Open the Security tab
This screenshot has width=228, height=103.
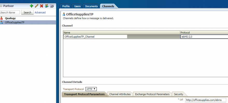(179, 94)
